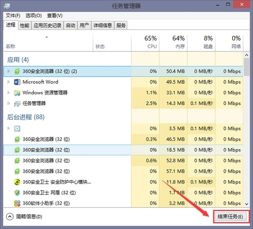Switch to the 性能 tab

pyautogui.click(x=24, y=25)
